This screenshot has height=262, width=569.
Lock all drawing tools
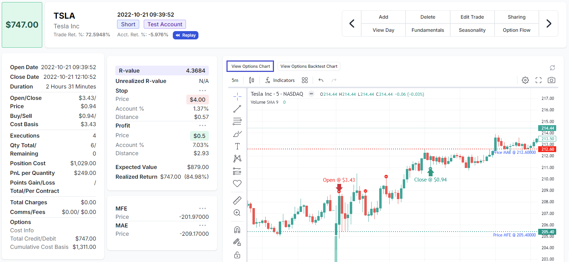click(x=237, y=255)
